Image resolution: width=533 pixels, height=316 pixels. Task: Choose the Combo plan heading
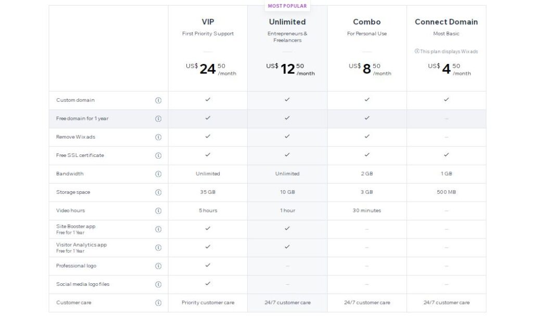367,22
